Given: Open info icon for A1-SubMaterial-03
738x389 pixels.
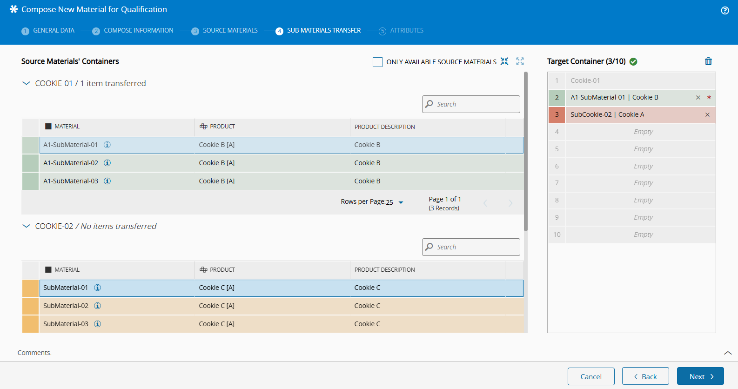Looking at the screenshot, I should coord(107,181).
